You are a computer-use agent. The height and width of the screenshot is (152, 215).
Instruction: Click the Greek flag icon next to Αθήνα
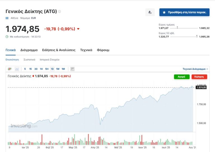(7, 18)
